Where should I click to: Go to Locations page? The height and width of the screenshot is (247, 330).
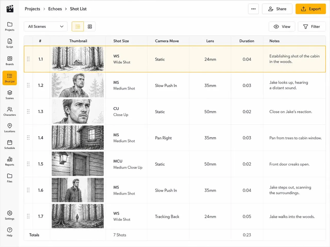pyautogui.click(x=10, y=128)
